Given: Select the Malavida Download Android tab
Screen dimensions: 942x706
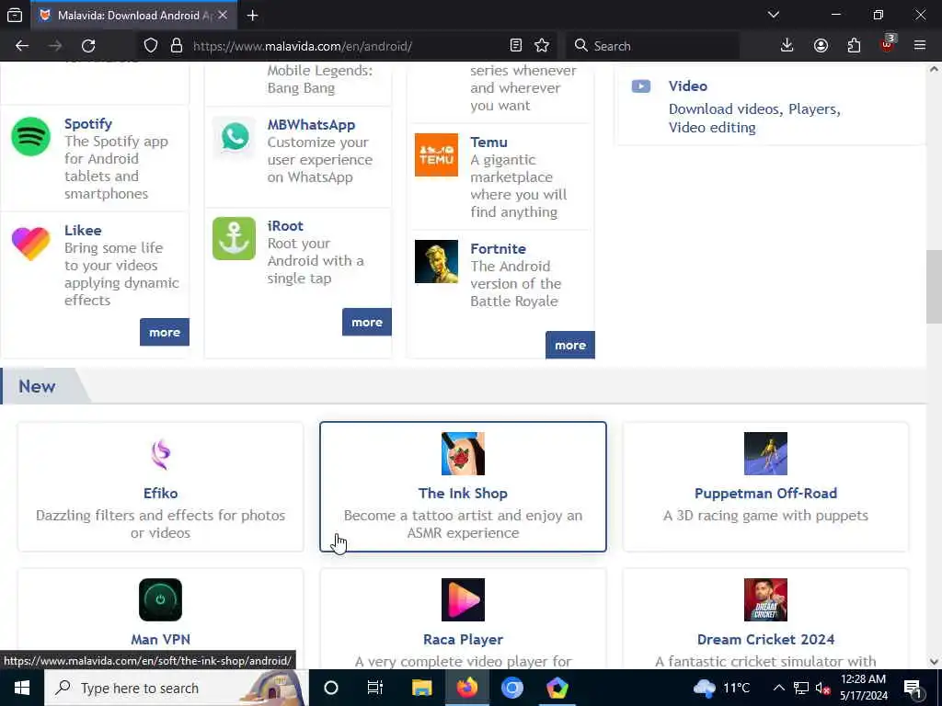Looking at the screenshot, I should pyautogui.click(x=133, y=16).
